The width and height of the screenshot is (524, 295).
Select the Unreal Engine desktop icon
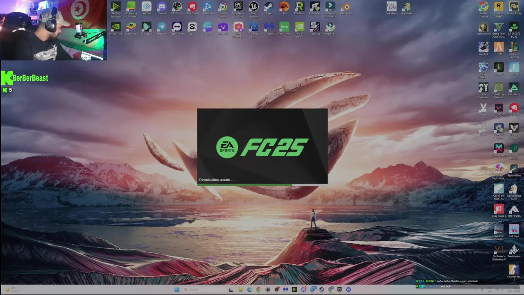254,10
